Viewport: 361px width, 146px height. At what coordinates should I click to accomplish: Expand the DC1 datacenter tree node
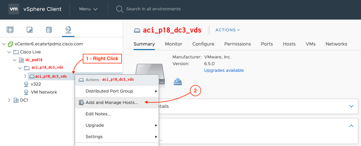[9, 100]
